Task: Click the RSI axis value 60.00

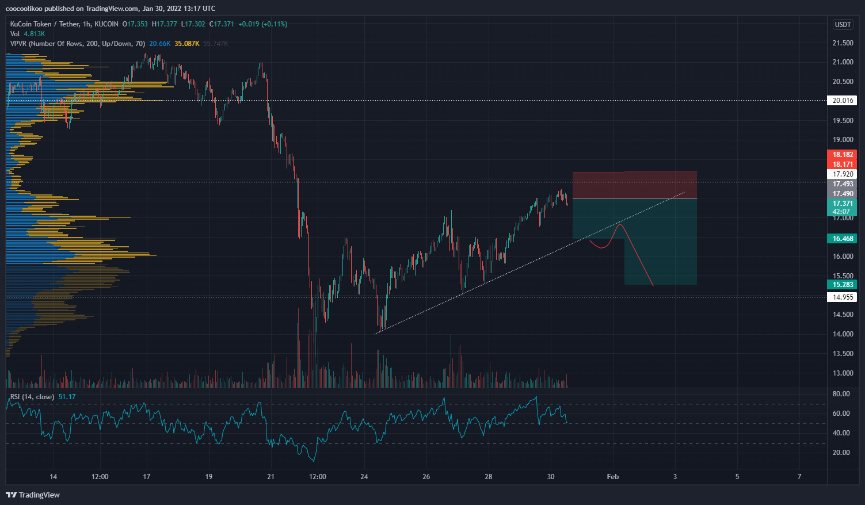Action: 841,414
